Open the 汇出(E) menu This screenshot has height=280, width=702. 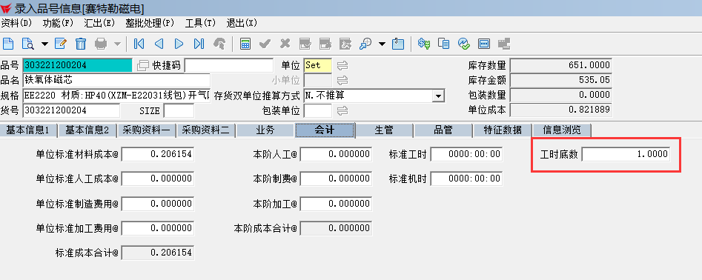point(99,23)
